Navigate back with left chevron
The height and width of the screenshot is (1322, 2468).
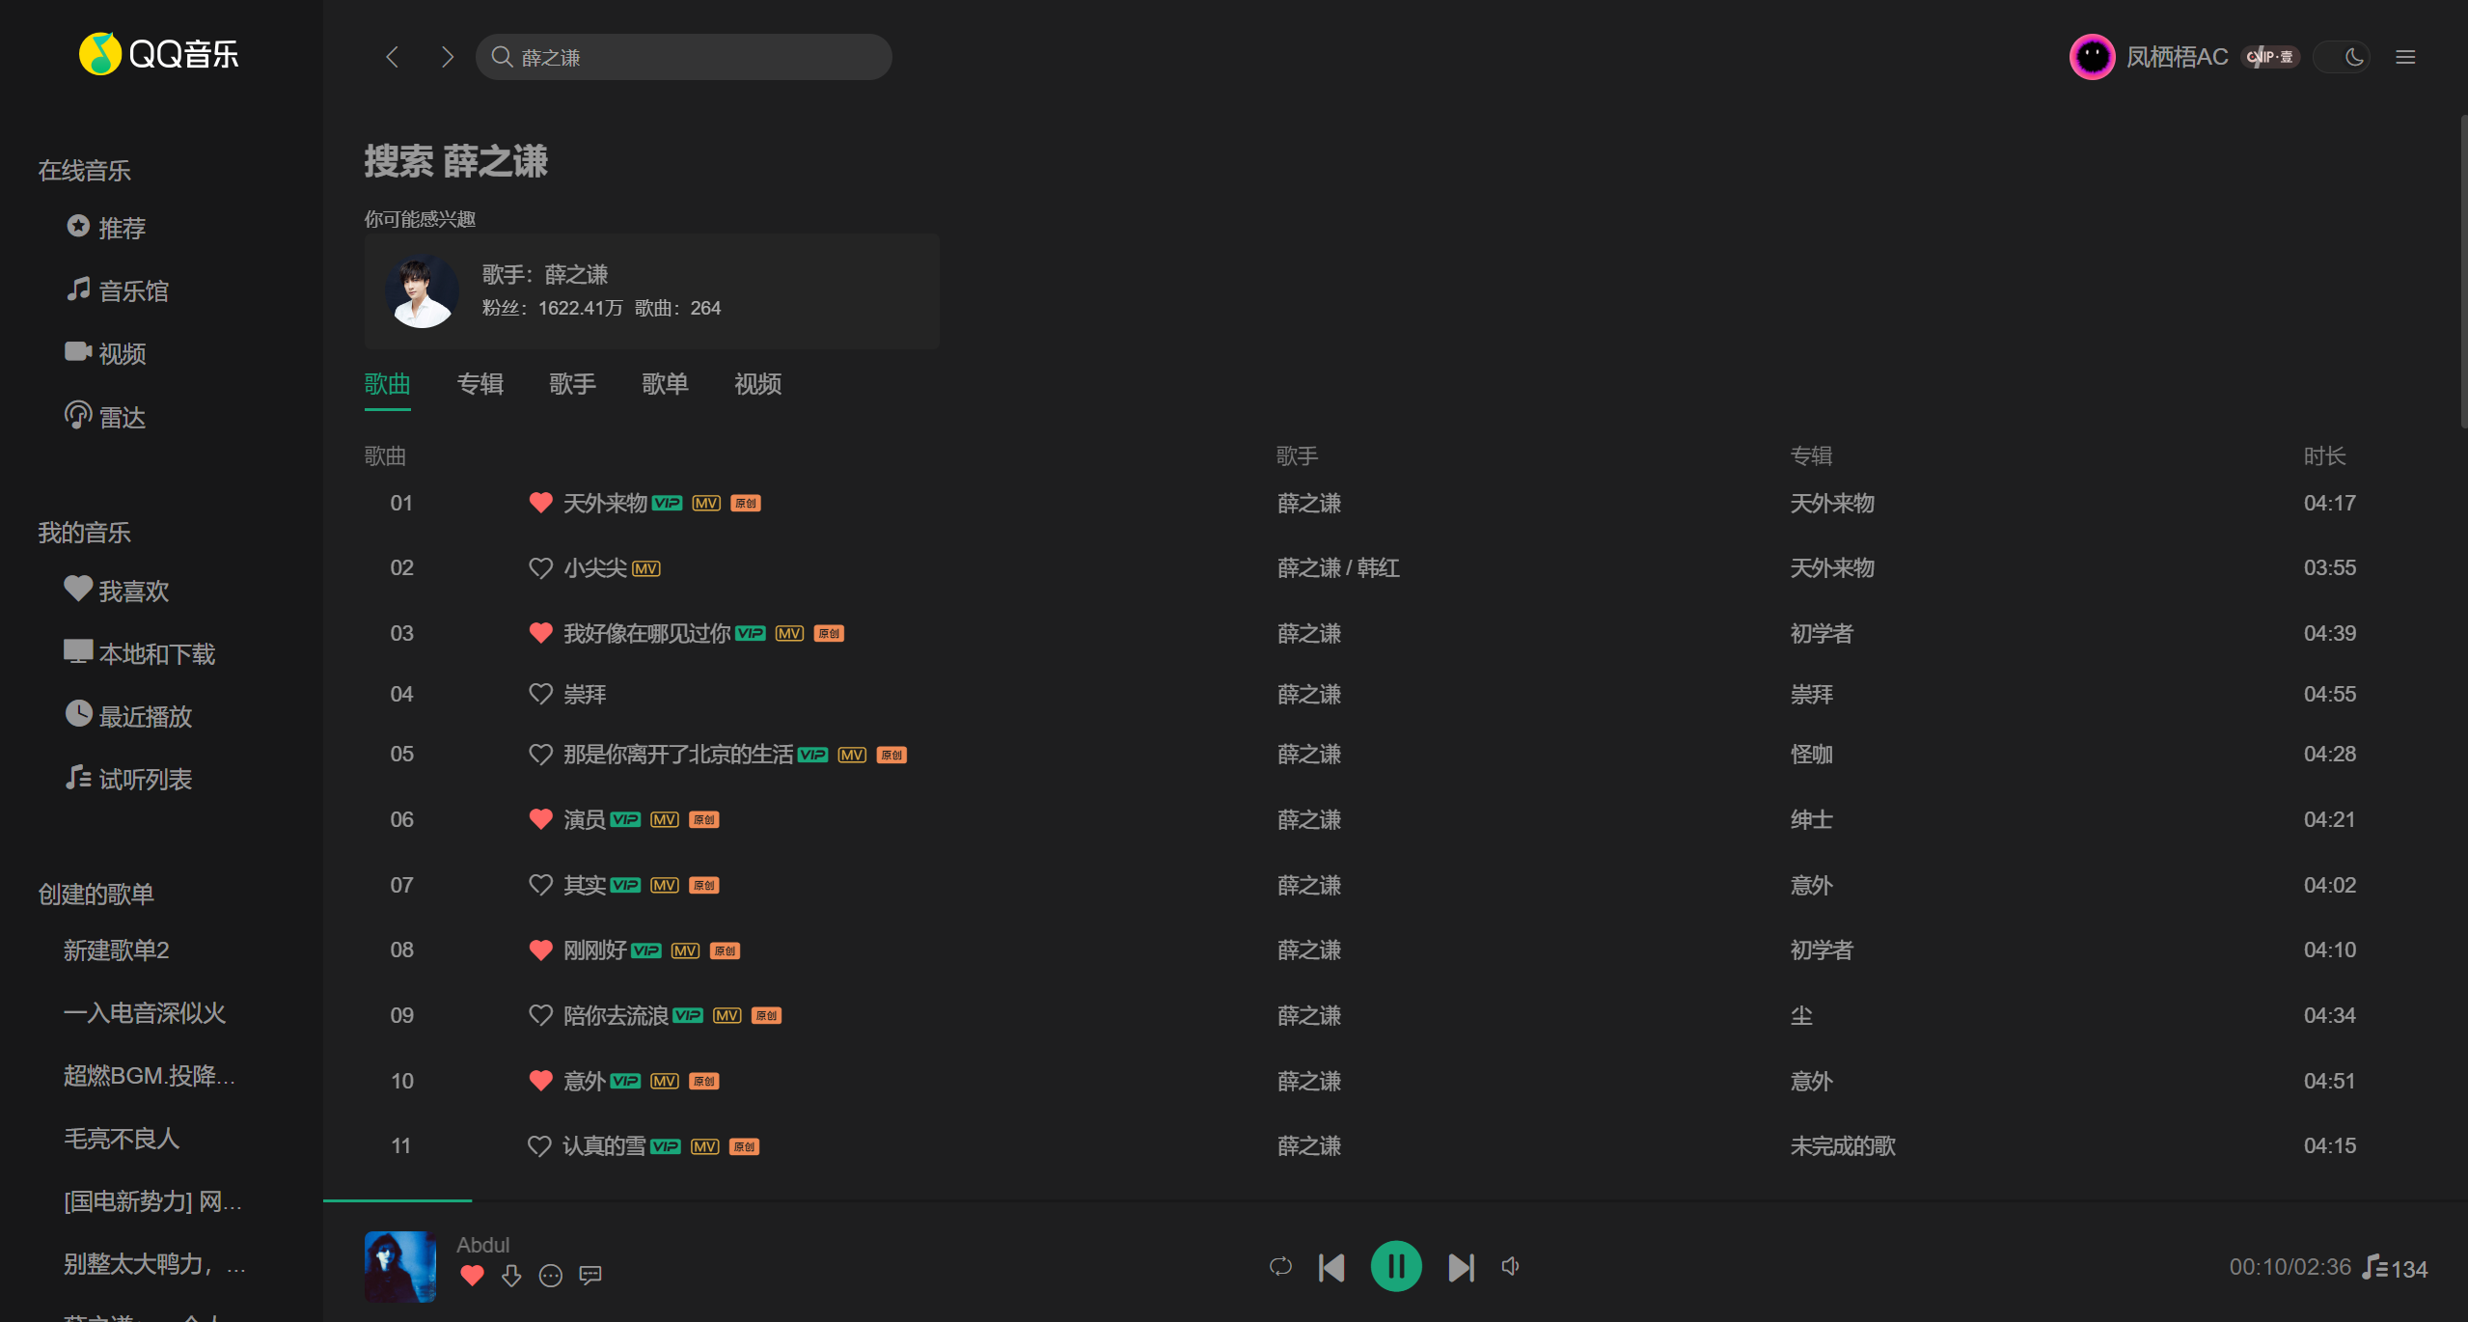(x=392, y=57)
